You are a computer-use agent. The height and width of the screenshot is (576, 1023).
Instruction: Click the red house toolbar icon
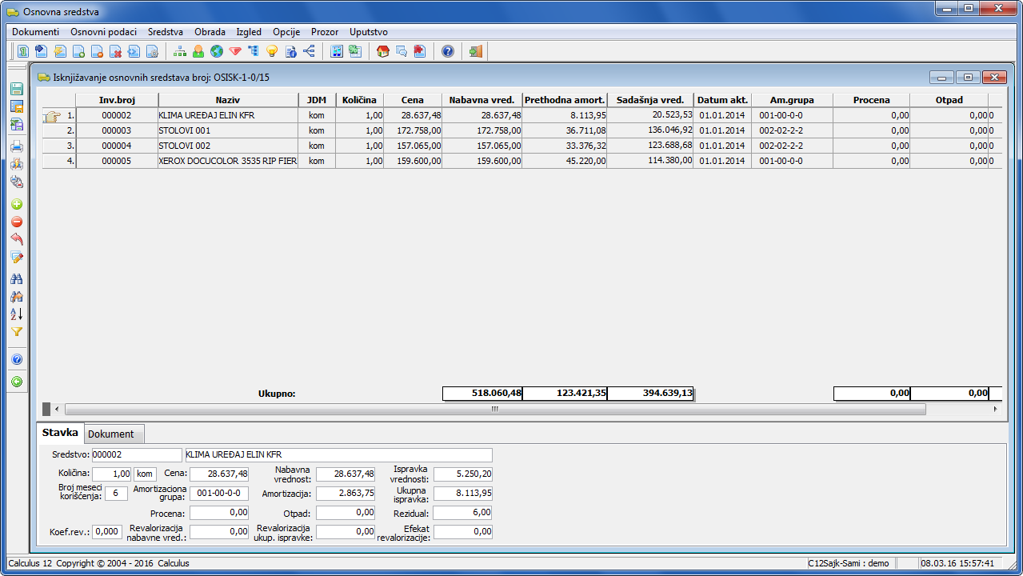click(382, 51)
